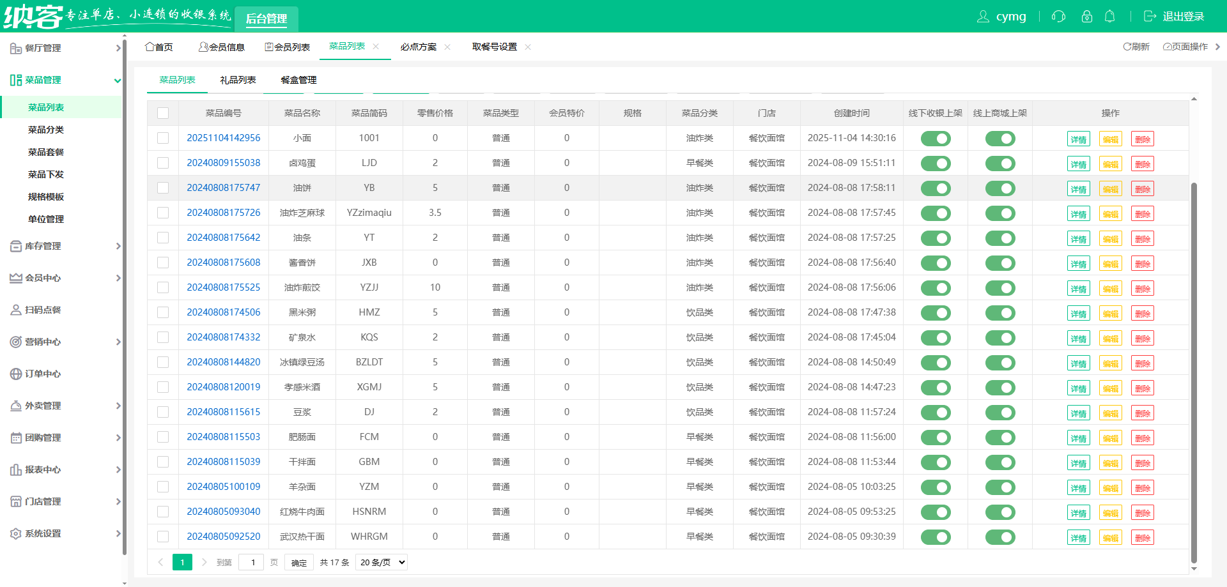Click the 退出登录 logout icon
The width and height of the screenshot is (1227, 587).
(x=1150, y=17)
